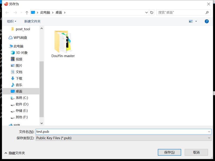This screenshot has width=215, height=161.
Task: Click the 保存(S) save button
Action: point(169,152)
